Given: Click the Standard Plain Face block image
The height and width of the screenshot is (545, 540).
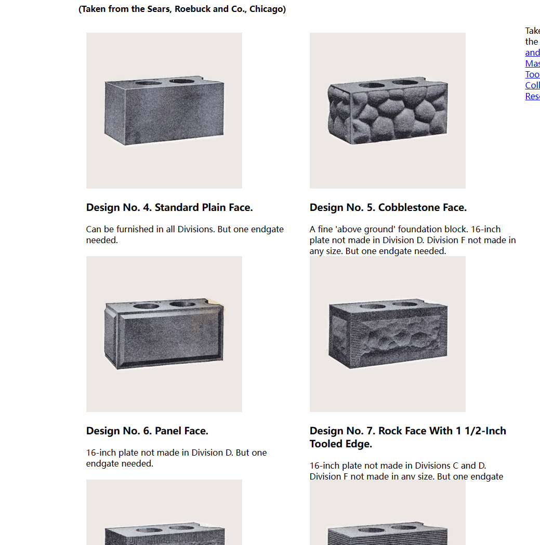Looking at the screenshot, I should coord(164,111).
